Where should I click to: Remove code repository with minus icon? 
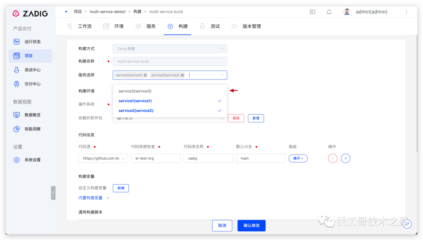pyautogui.click(x=333, y=158)
